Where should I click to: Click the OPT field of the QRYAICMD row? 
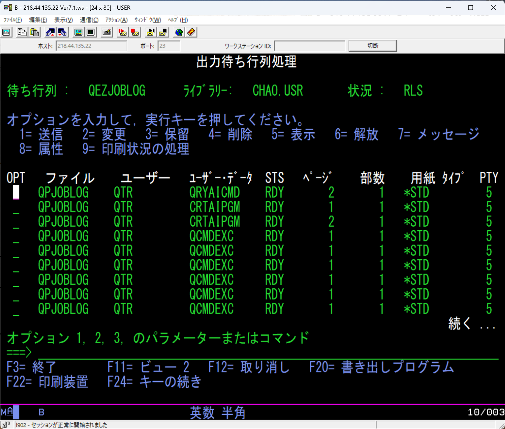pyautogui.click(x=16, y=192)
